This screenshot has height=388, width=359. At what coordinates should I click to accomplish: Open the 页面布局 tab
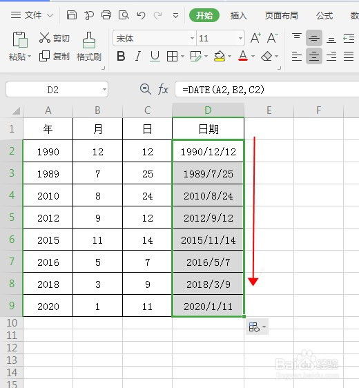(281, 16)
